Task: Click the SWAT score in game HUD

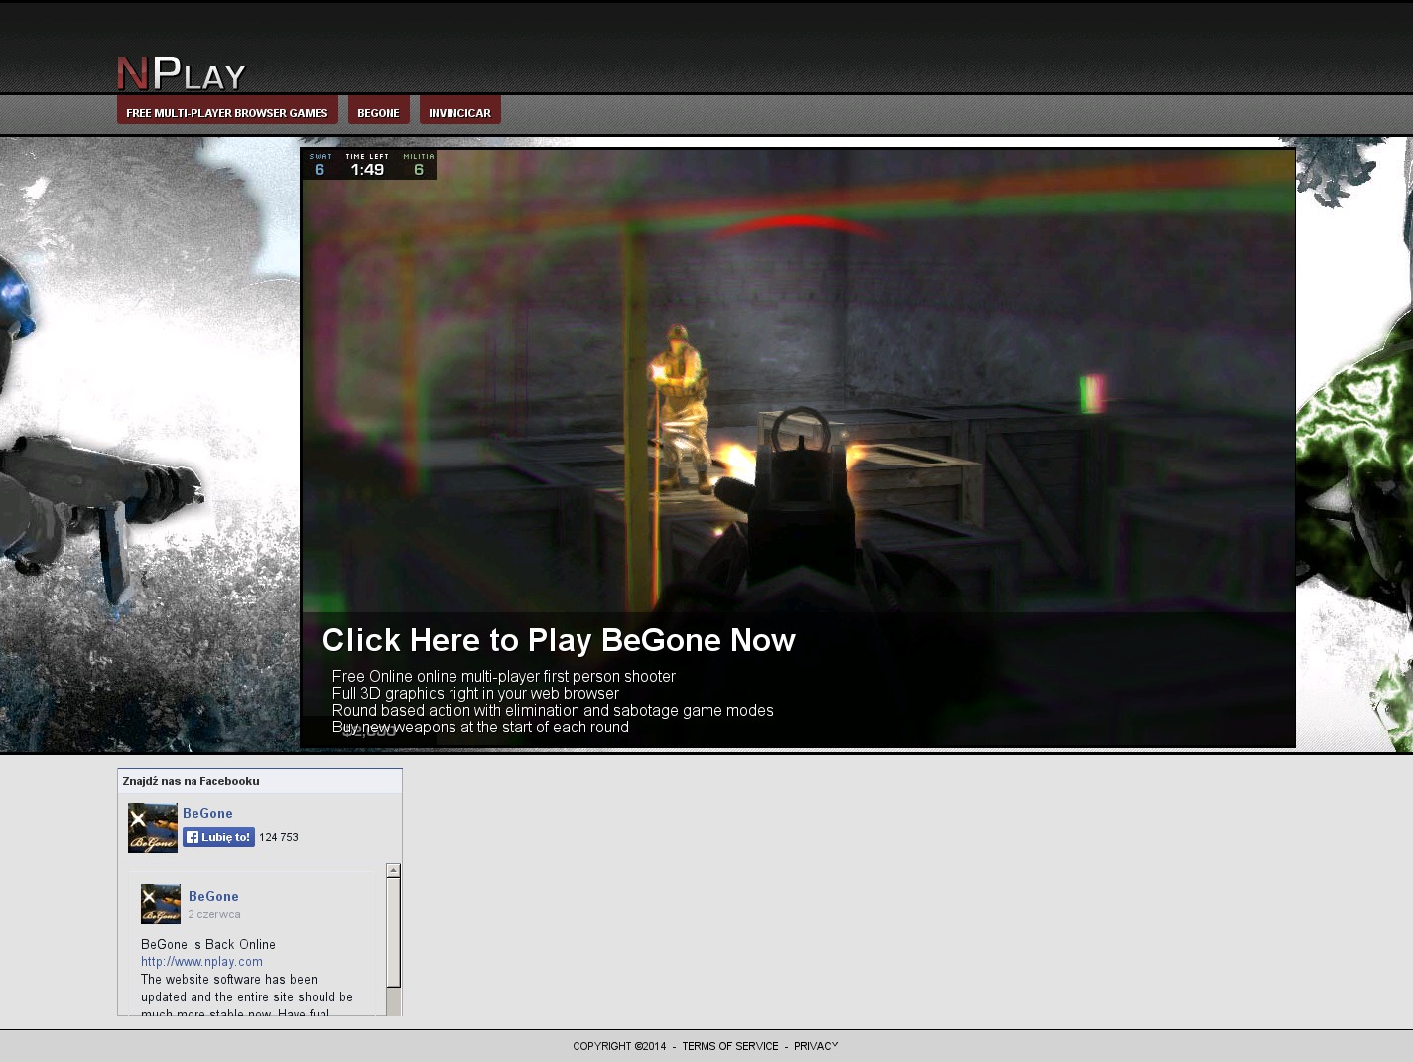Action: point(320,166)
